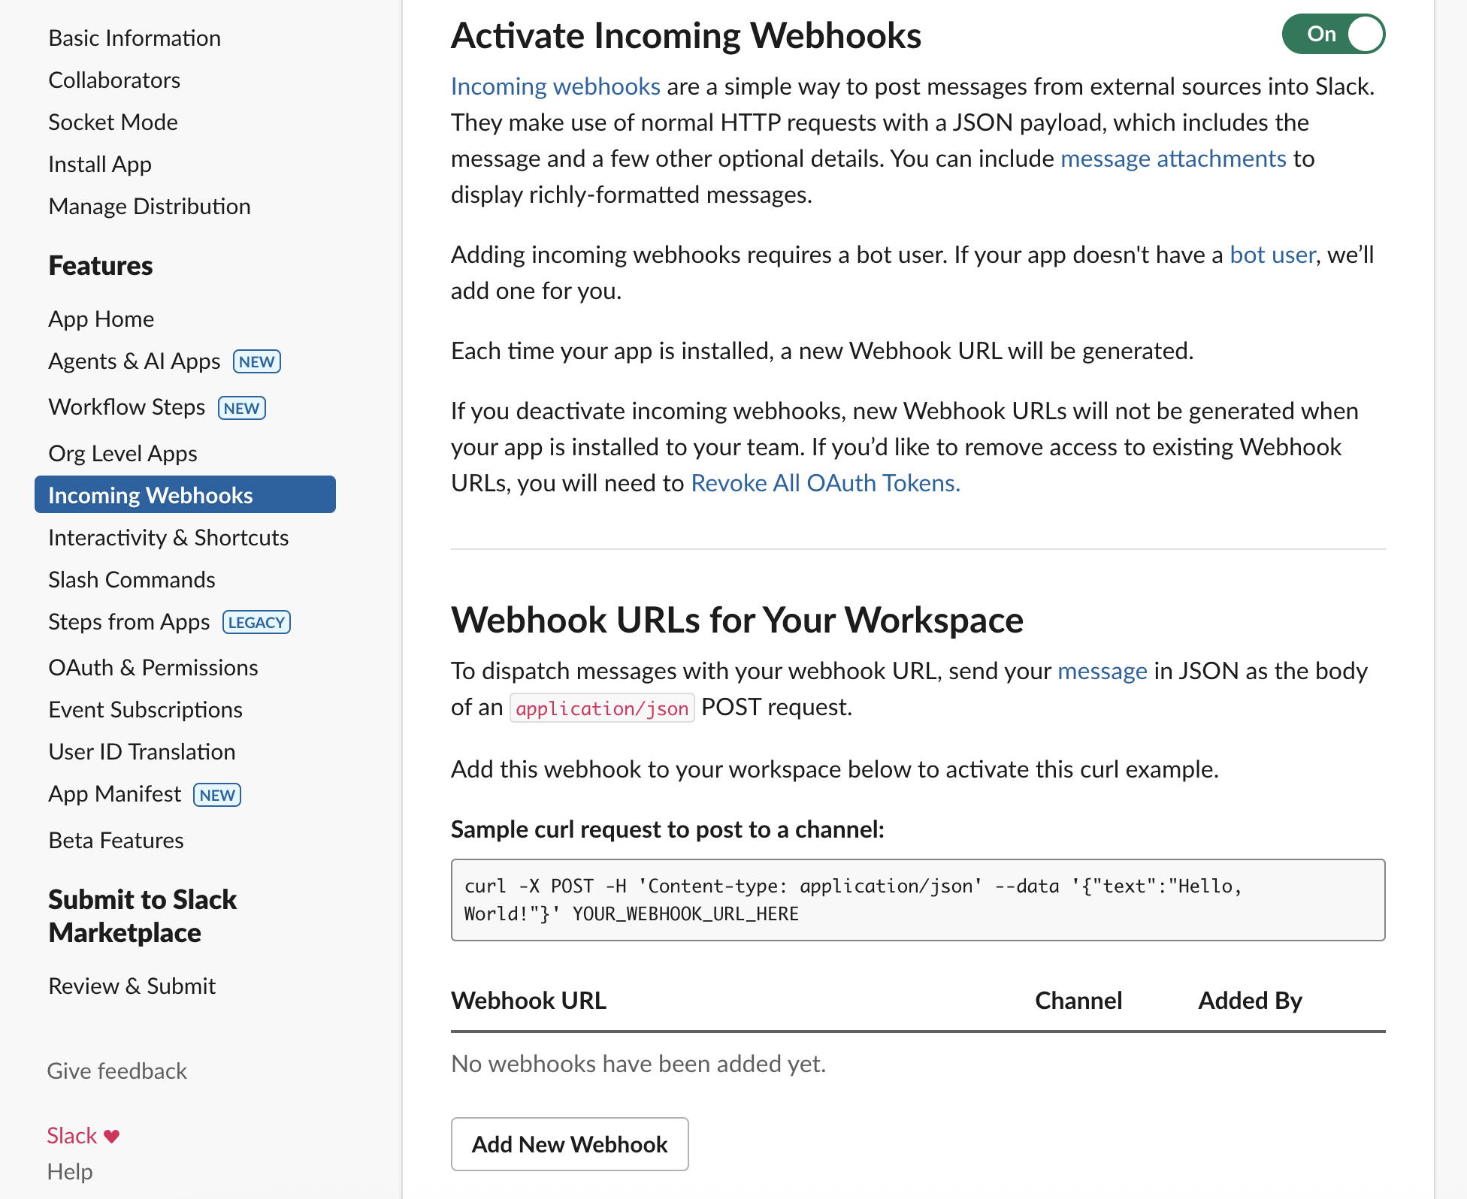The height and width of the screenshot is (1199, 1467).
Task: Open the Incoming webhooks documentation link
Action: click(555, 86)
